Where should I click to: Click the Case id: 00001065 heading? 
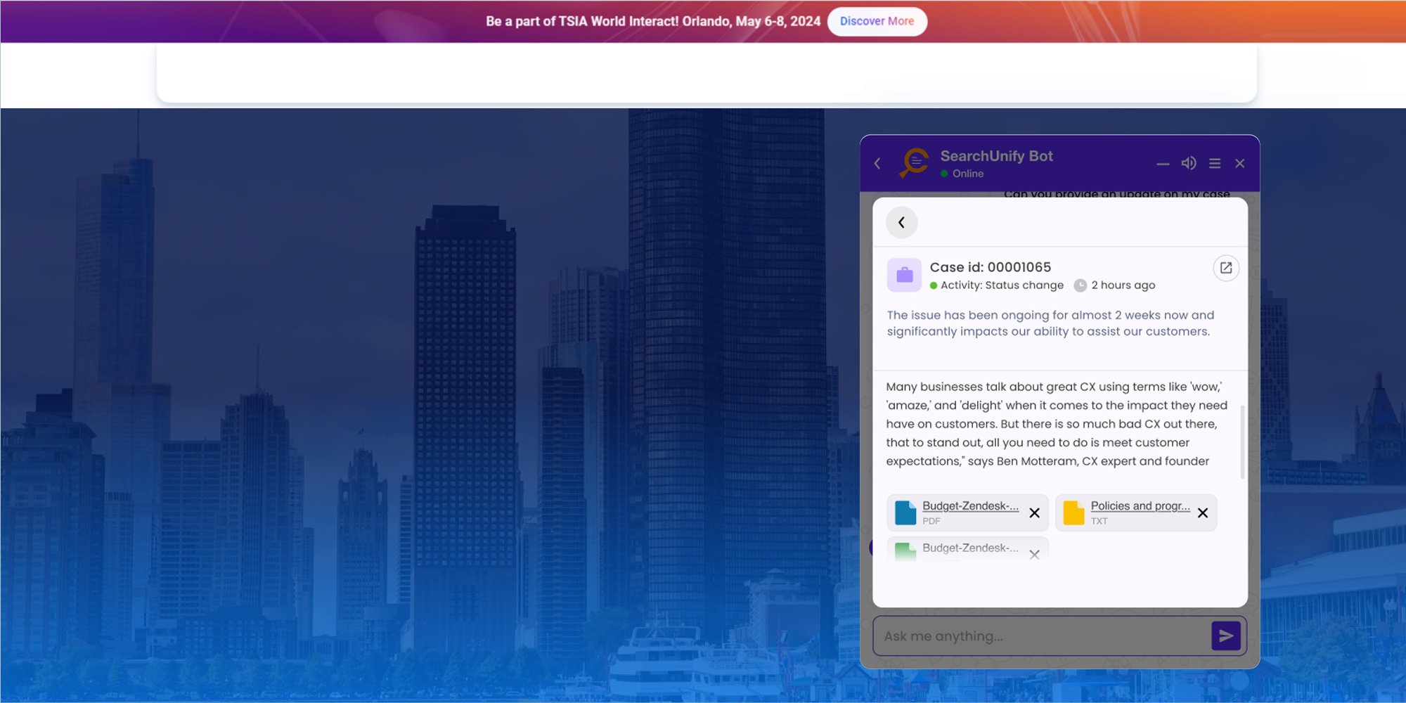(x=990, y=267)
